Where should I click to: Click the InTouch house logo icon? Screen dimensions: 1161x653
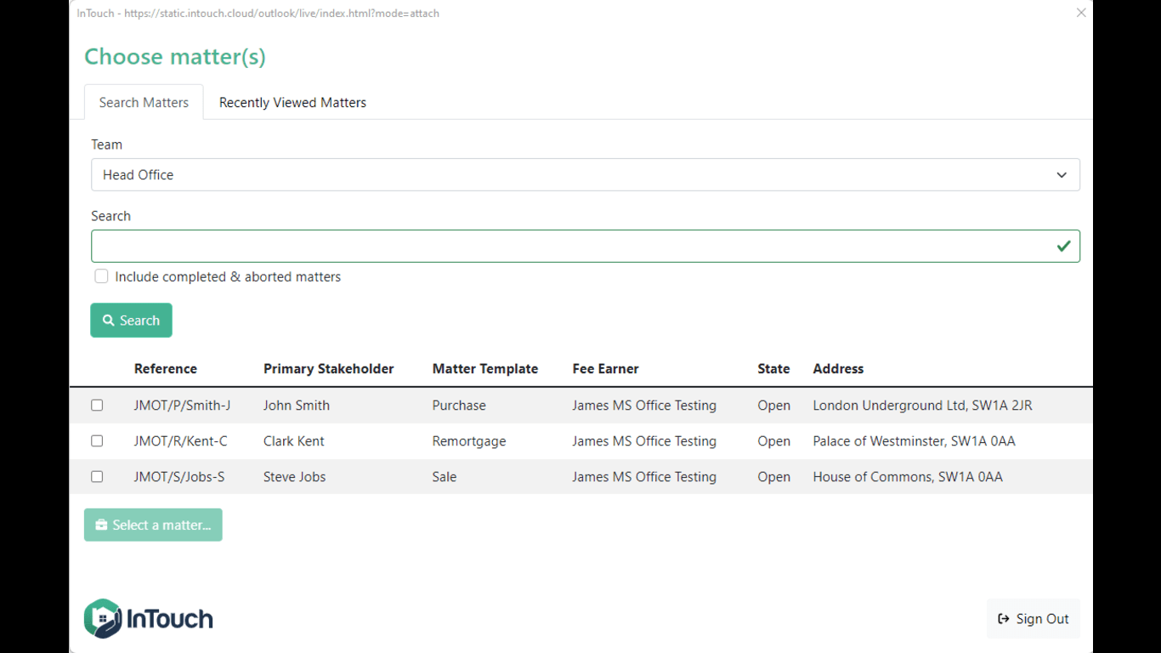coord(103,618)
